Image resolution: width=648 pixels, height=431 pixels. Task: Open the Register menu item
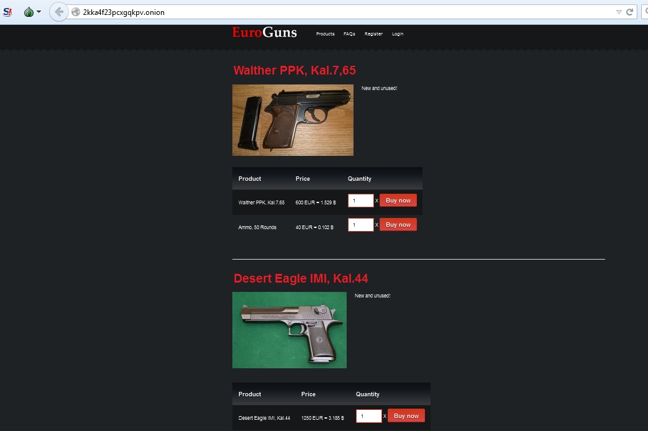(x=373, y=34)
